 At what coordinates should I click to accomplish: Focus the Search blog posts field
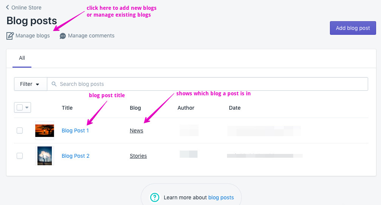pos(207,84)
